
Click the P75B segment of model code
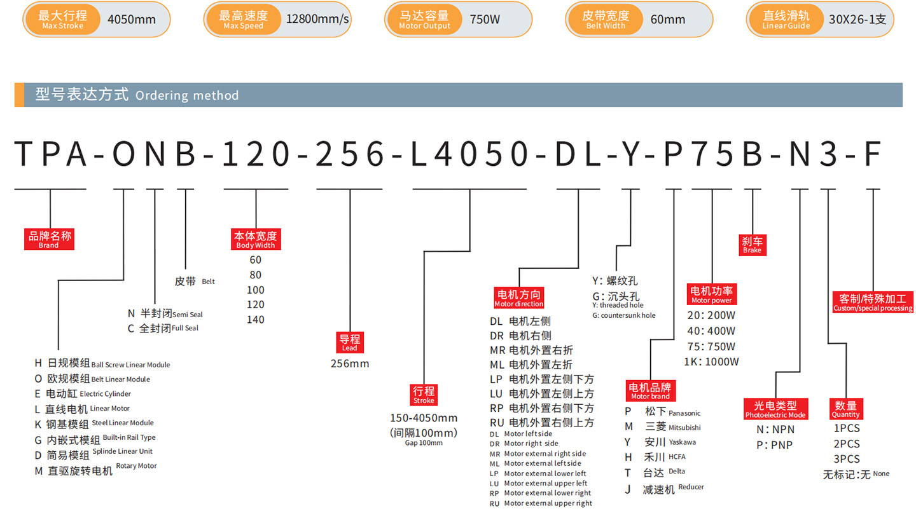[x=712, y=154]
